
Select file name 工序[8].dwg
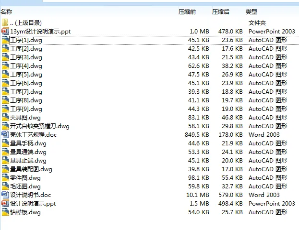pos(26,100)
